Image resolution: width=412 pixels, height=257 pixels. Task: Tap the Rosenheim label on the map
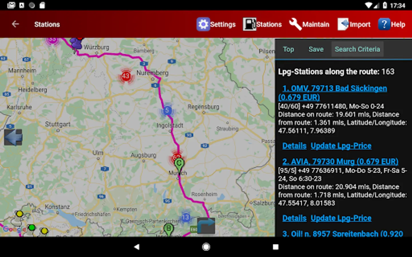pos(204,194)
